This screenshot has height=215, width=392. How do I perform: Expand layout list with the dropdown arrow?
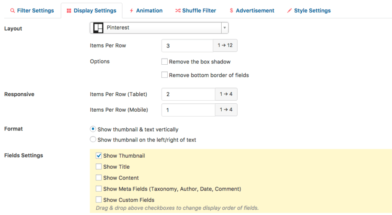click(225, 28)
